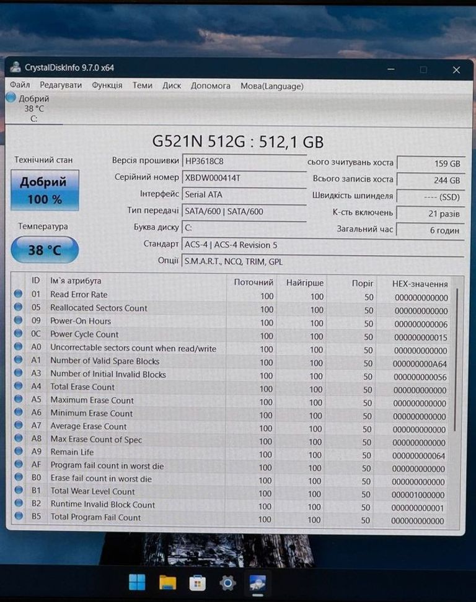Image resolution: width=476 pixels, height=602 pixels.
Task: Click the status orb next to Remain Life
Action: [19, 452]
